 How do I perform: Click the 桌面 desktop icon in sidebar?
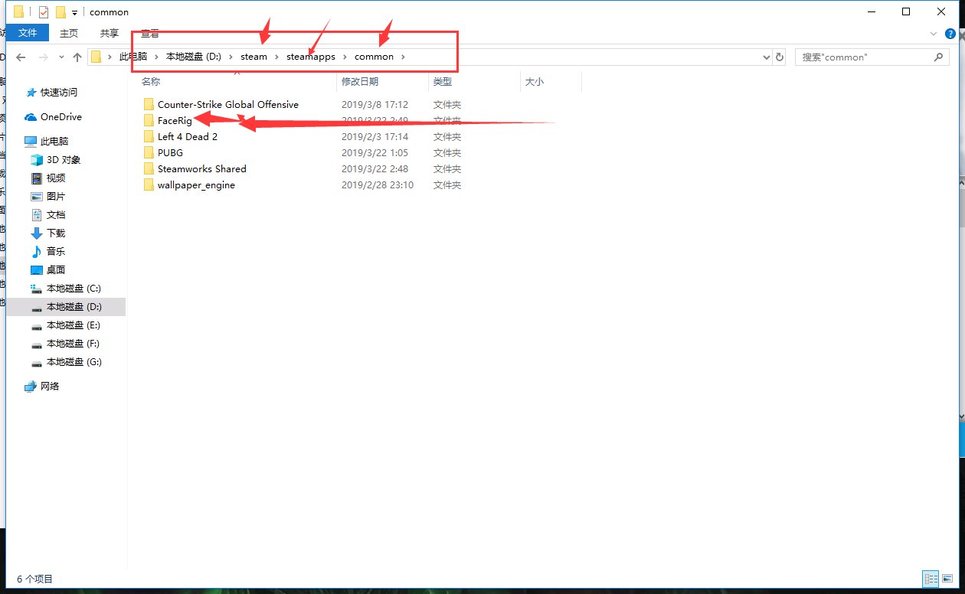(x=37, y=269)
